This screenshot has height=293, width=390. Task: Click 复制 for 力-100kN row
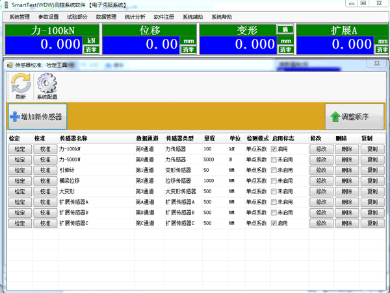(372, 149)
